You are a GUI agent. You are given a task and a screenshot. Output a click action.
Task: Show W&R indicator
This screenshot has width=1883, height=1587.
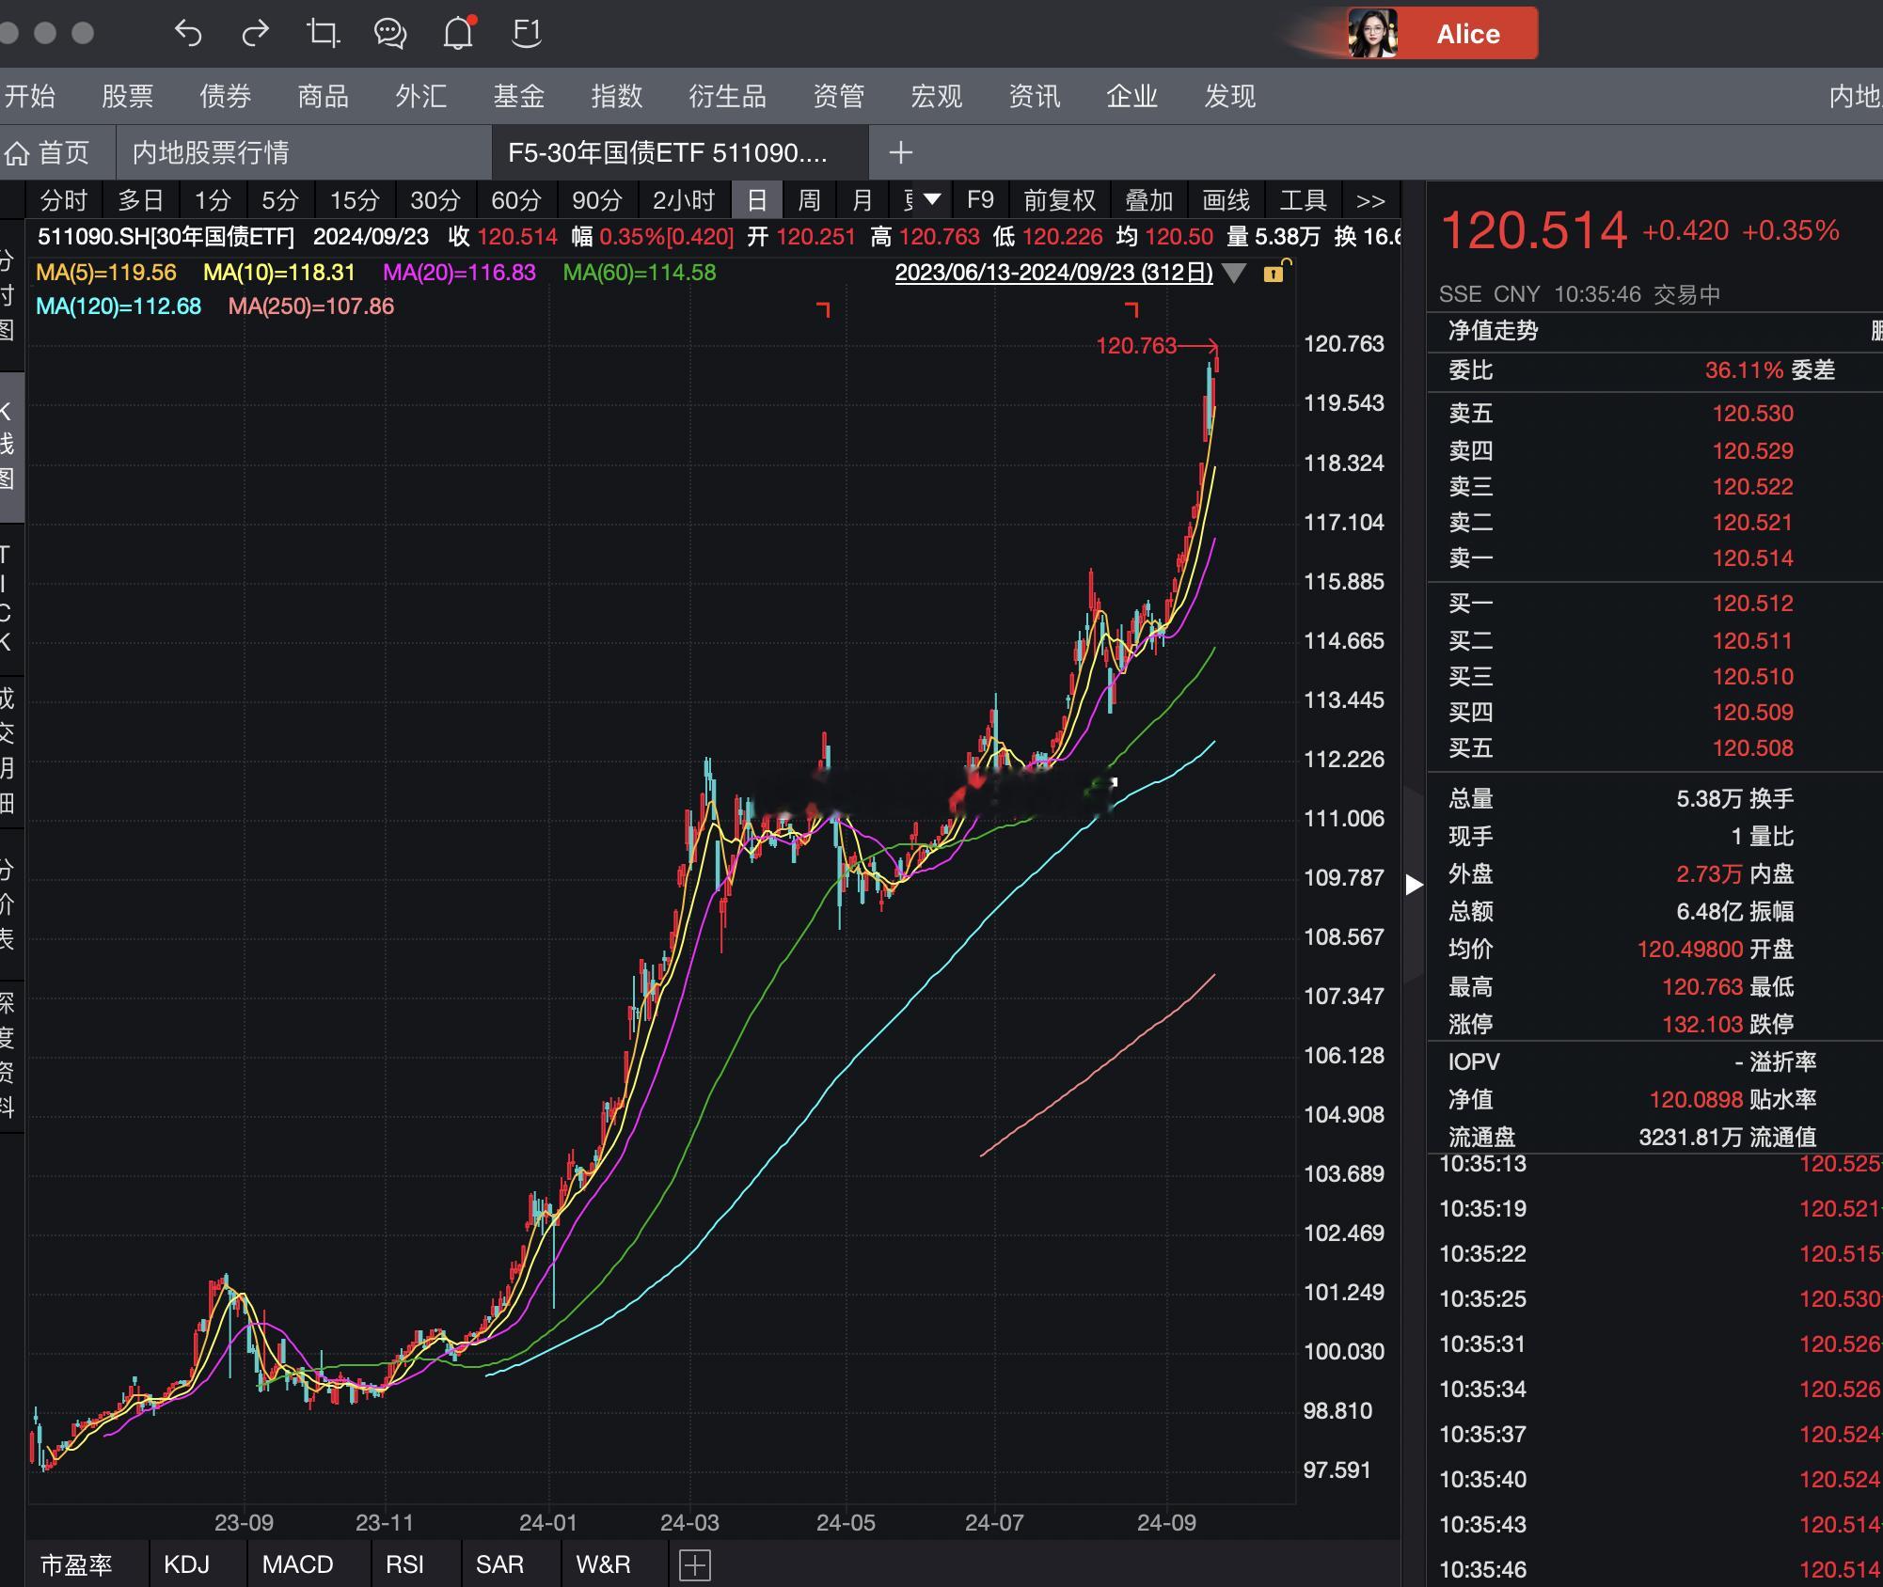pyautogui.click(x=603, y=1564)
